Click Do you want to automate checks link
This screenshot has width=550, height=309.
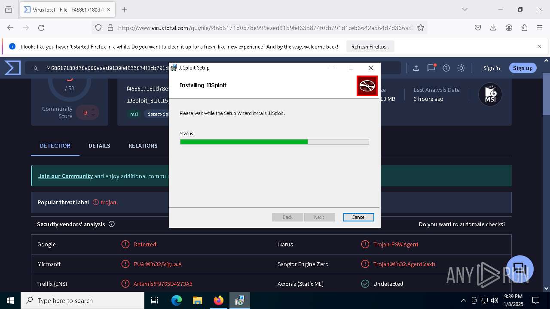point(462,224)
